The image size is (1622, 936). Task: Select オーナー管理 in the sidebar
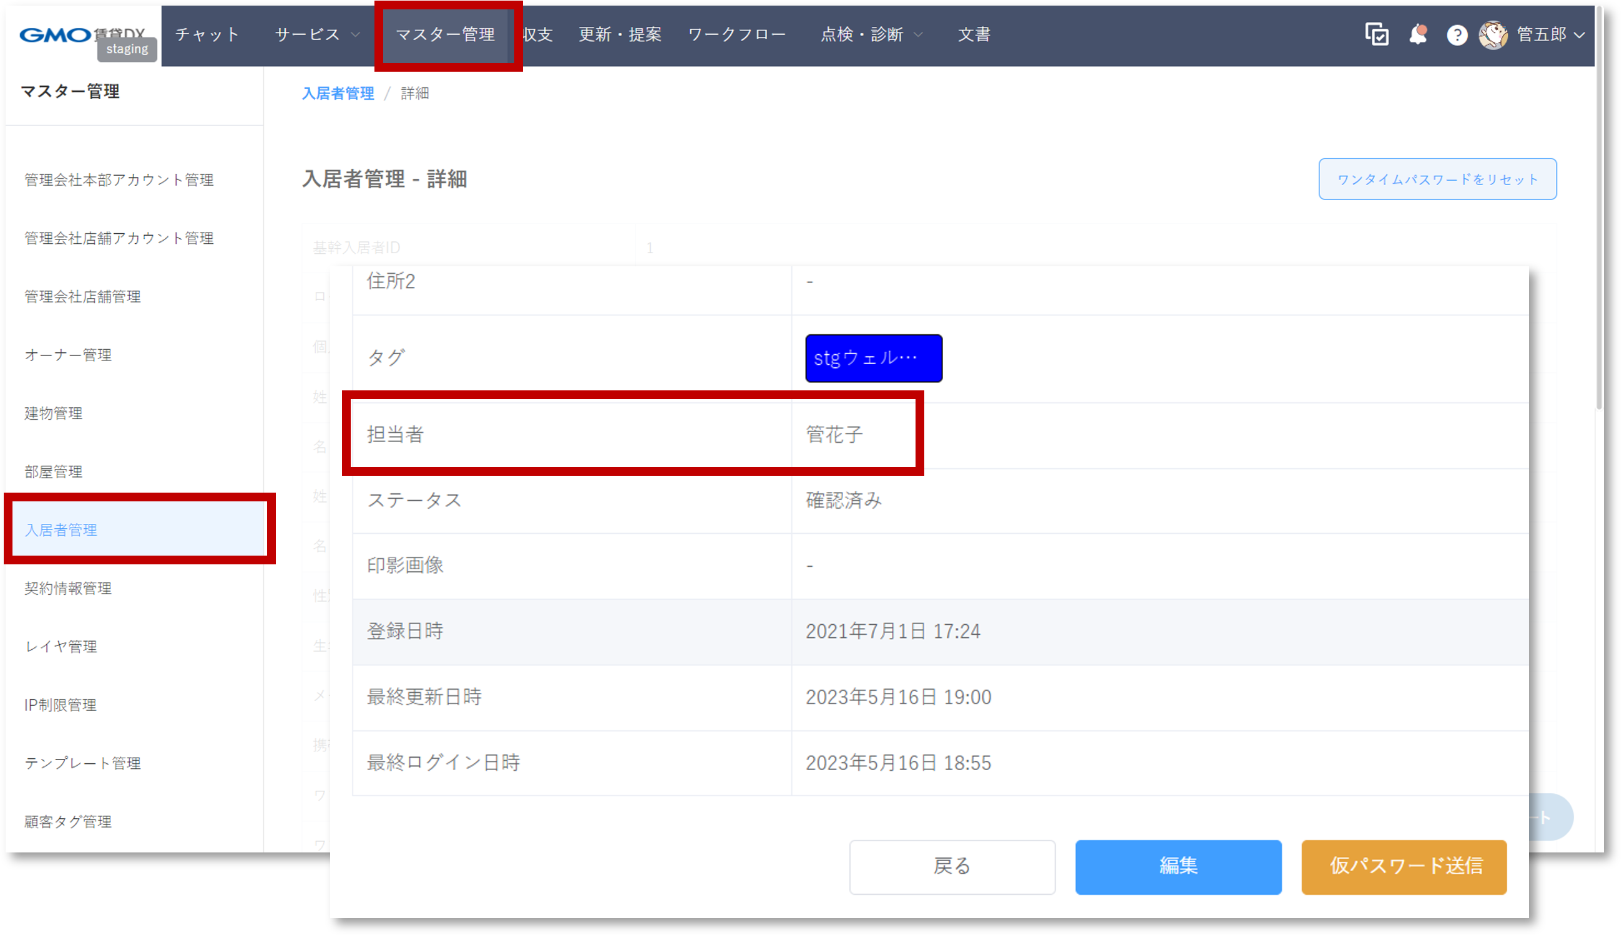click(68, 355)
